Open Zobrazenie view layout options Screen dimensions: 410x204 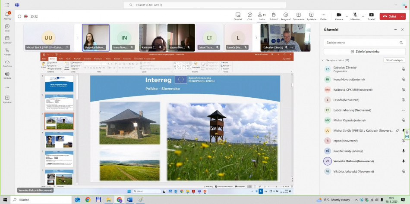(x=298, y=15)
